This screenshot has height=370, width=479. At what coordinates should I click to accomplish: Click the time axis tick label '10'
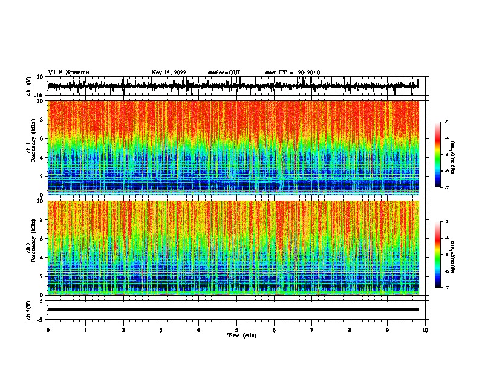(x=425, y=330)
